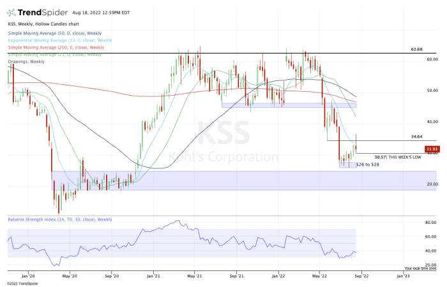Select the 'Aug 18, 2022 12:59PM EDT' timestamp
This screenshot has height=287, width=447.
101,13
